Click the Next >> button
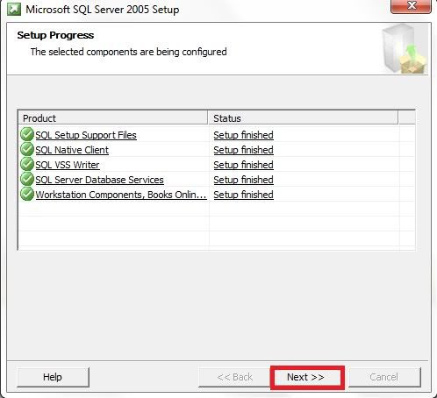 [307, 377]
